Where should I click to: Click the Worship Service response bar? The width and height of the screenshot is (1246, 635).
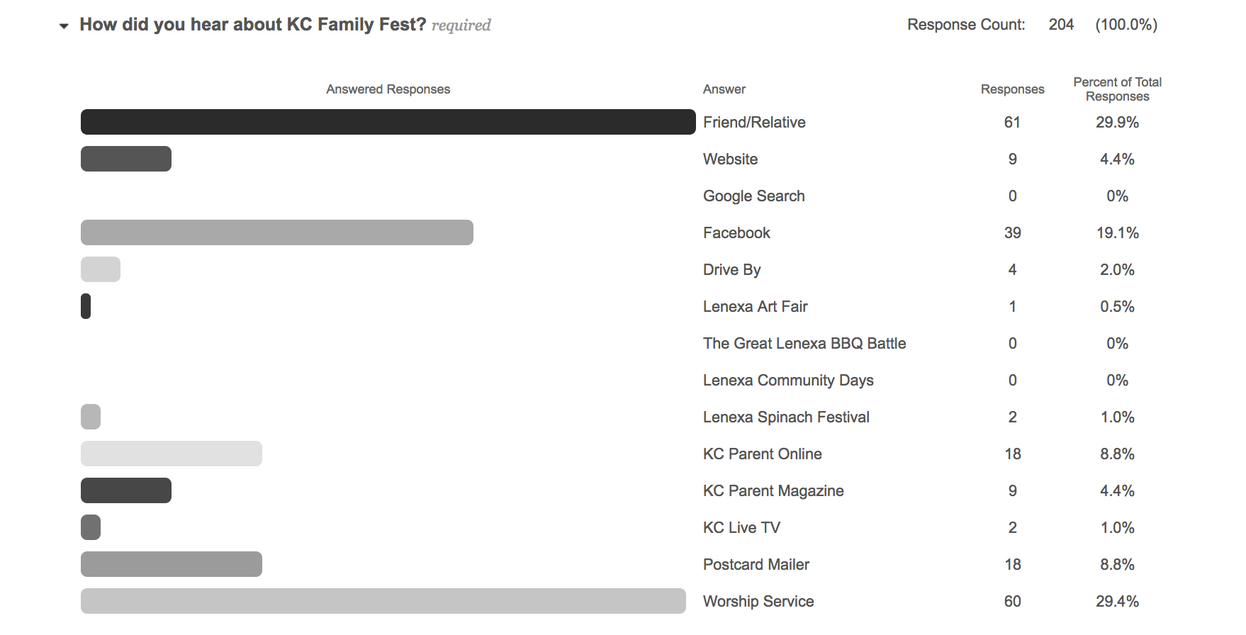tap(383, 601)
